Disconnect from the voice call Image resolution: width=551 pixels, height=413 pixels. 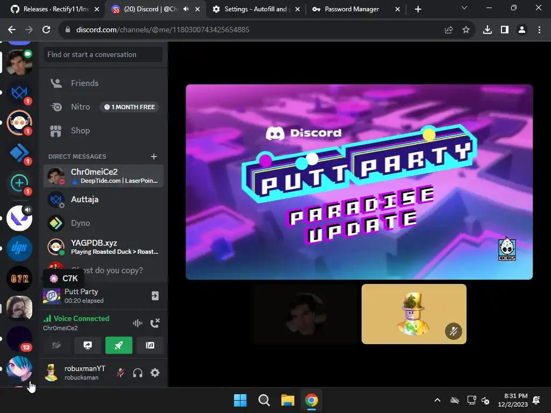coord(155,323)
